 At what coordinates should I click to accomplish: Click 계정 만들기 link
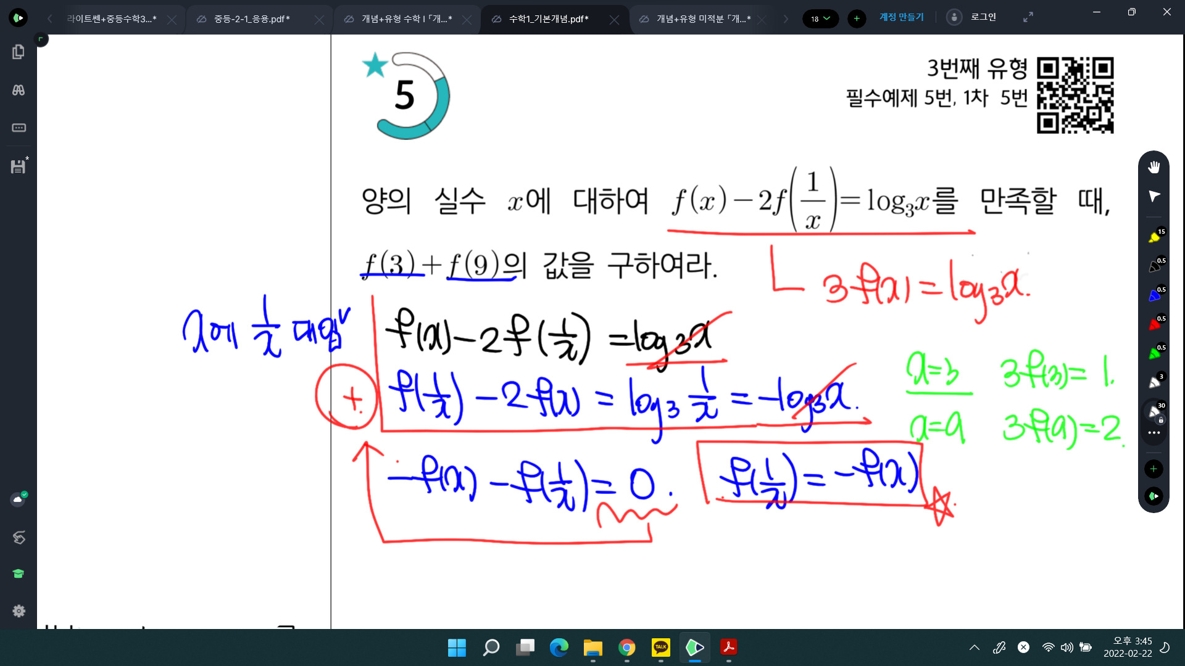[x=901, y=17]
